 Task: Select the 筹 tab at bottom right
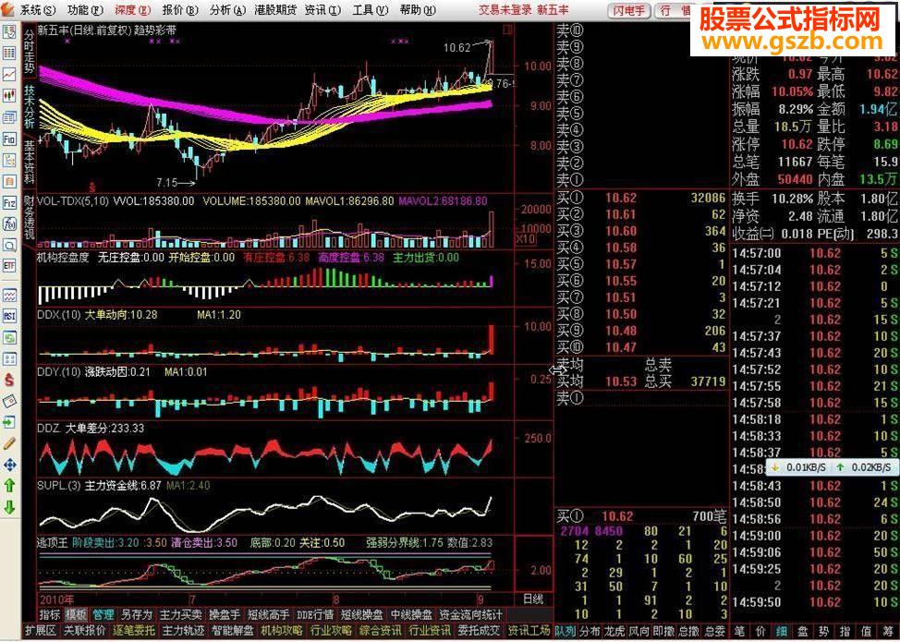click(x=889, y=631)
